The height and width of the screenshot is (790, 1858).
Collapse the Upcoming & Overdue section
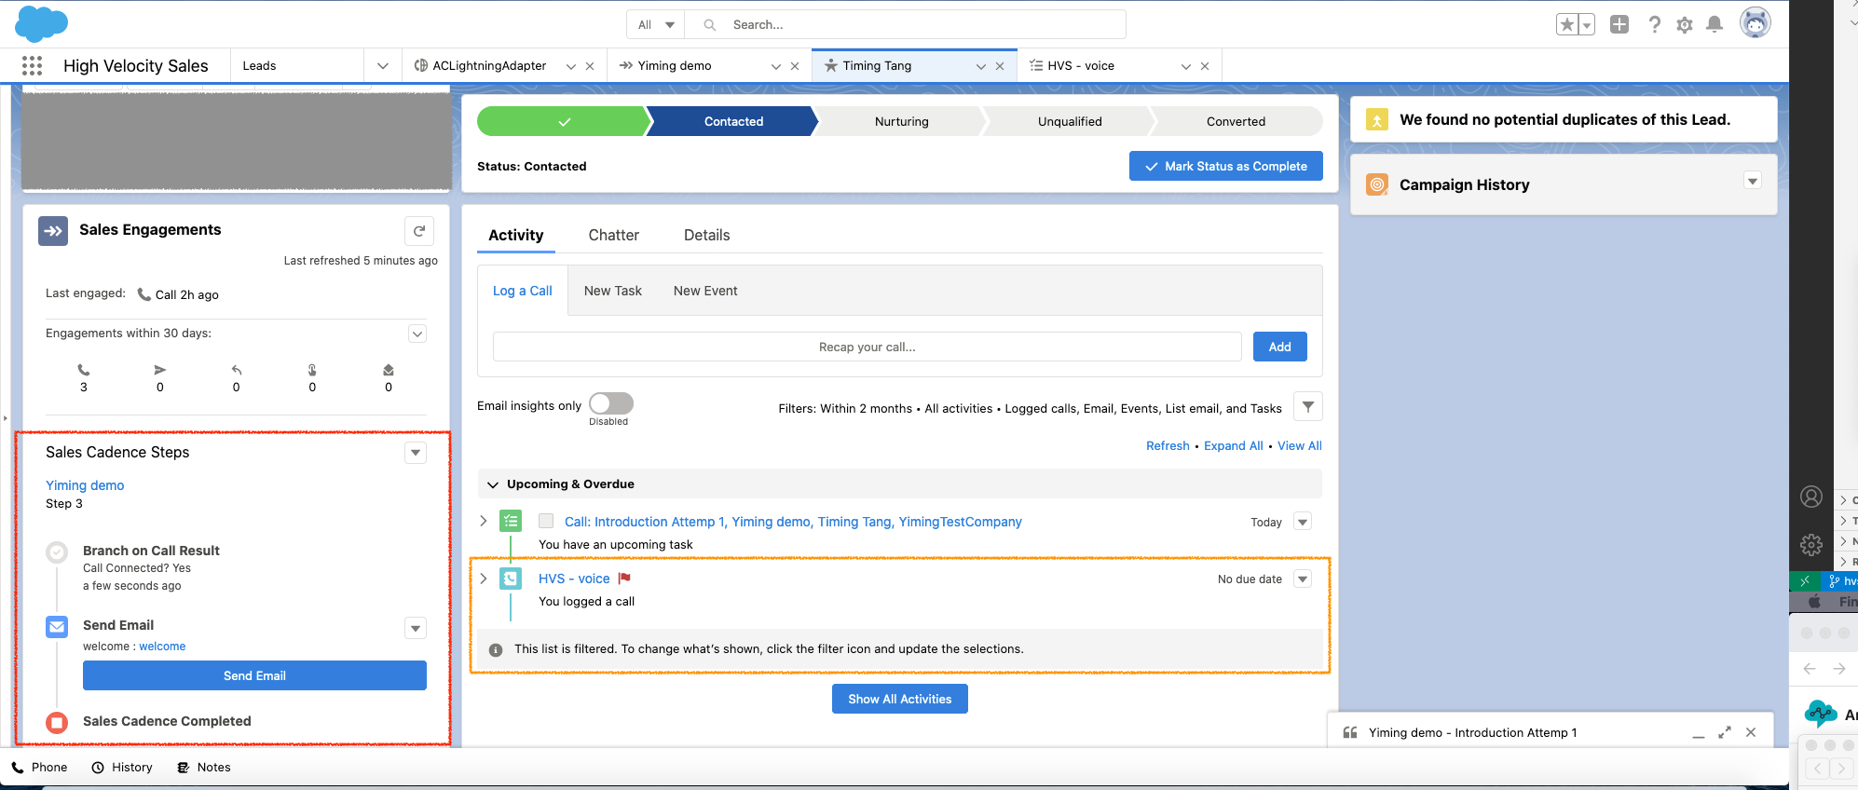(493, 484)
